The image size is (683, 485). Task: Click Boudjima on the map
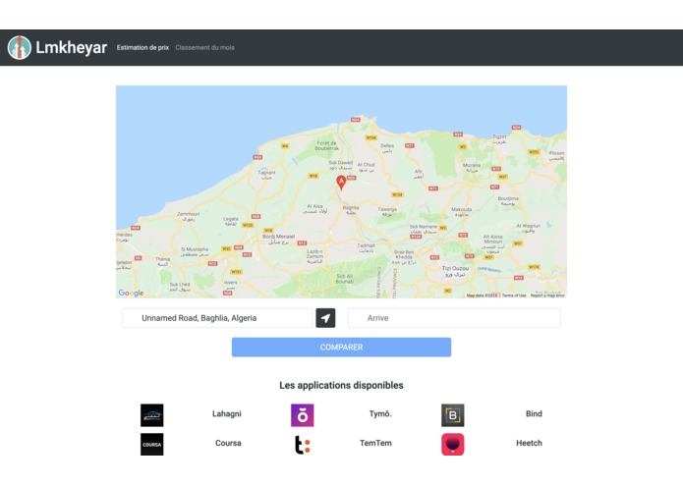[x=508, y=200]
